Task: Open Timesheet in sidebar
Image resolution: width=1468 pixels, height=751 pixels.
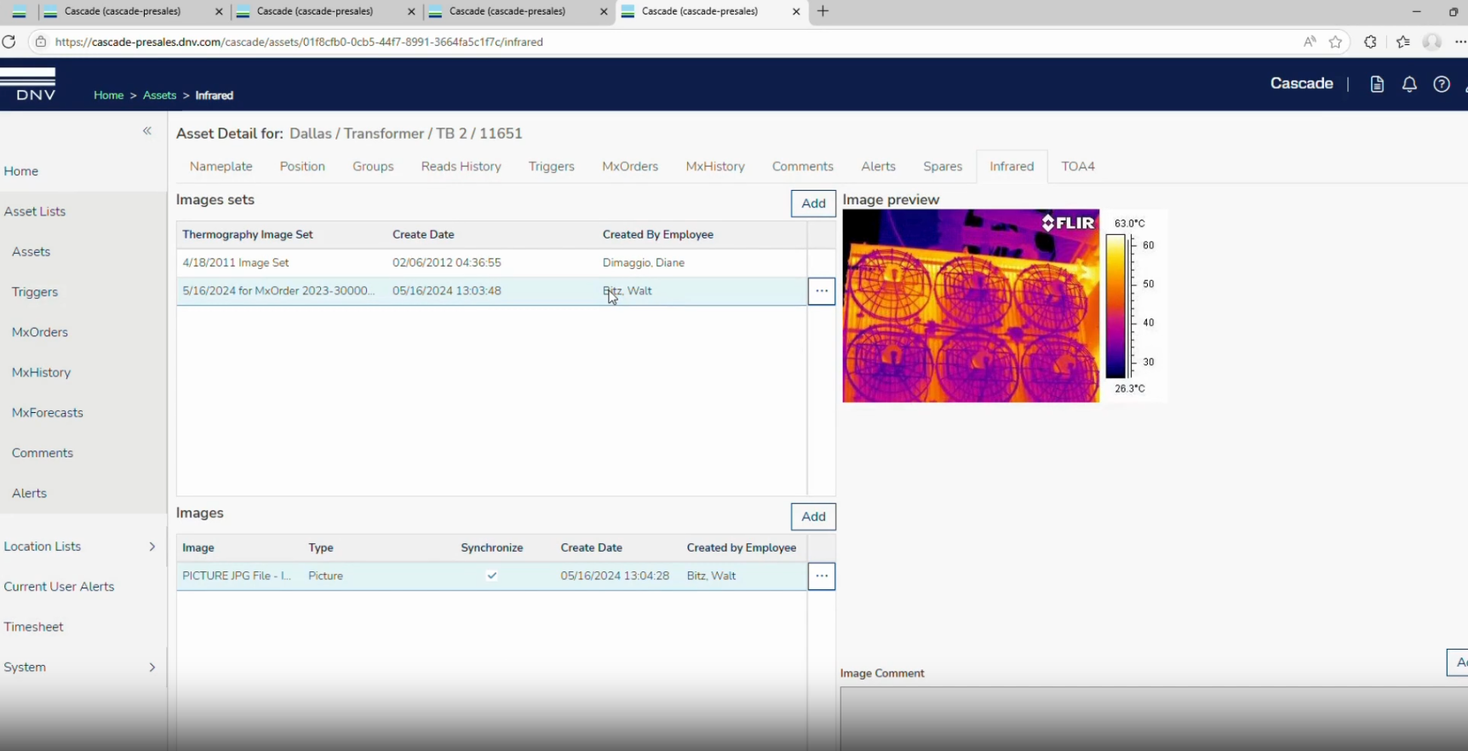Action: [x=33, y=627]
